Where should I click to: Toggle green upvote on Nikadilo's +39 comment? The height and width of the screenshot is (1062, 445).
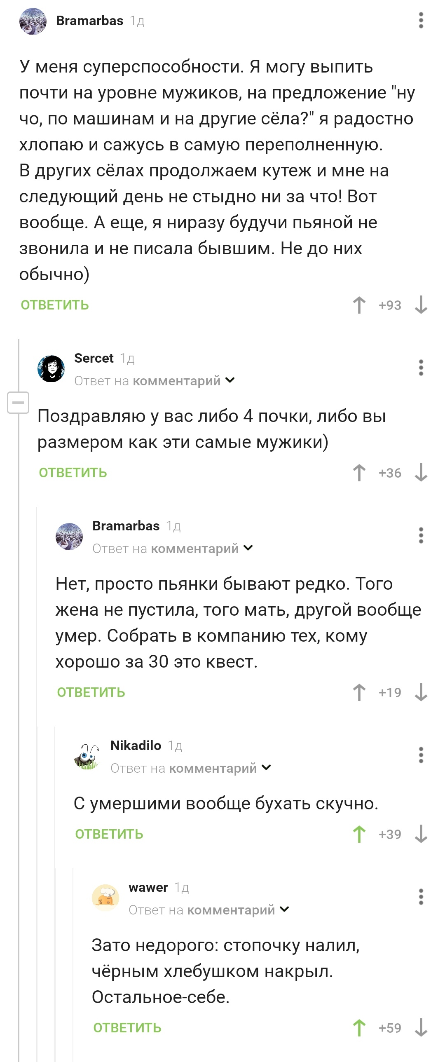(x=359, y=834)
